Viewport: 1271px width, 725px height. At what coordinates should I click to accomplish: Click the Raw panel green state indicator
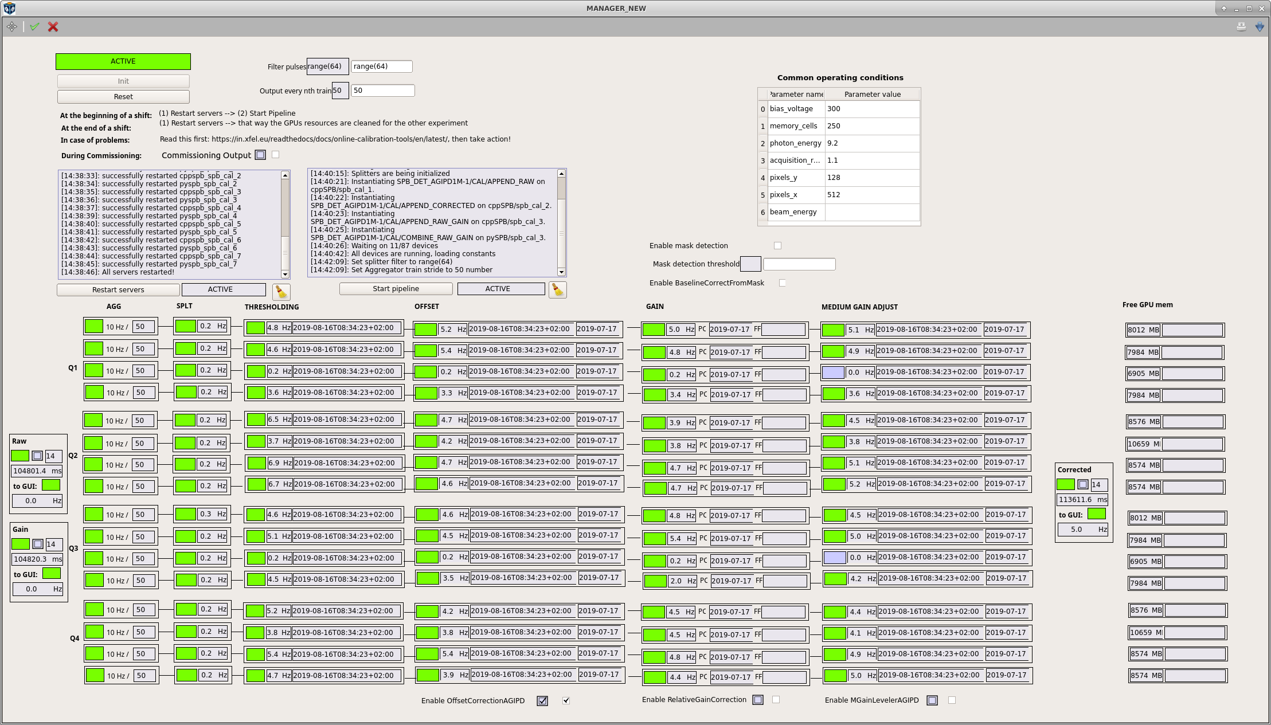pyautogui.click(x=20, y=456)
